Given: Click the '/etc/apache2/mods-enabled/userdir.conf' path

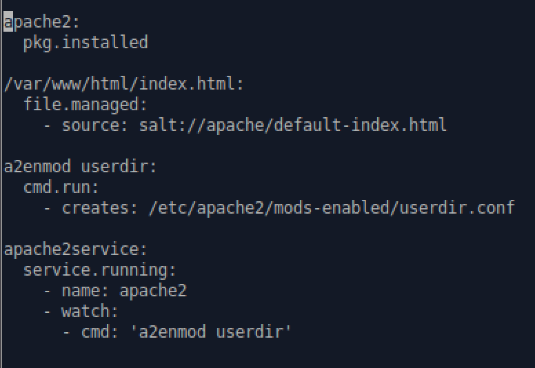Looking at the screenshot, I should point(332,208).
